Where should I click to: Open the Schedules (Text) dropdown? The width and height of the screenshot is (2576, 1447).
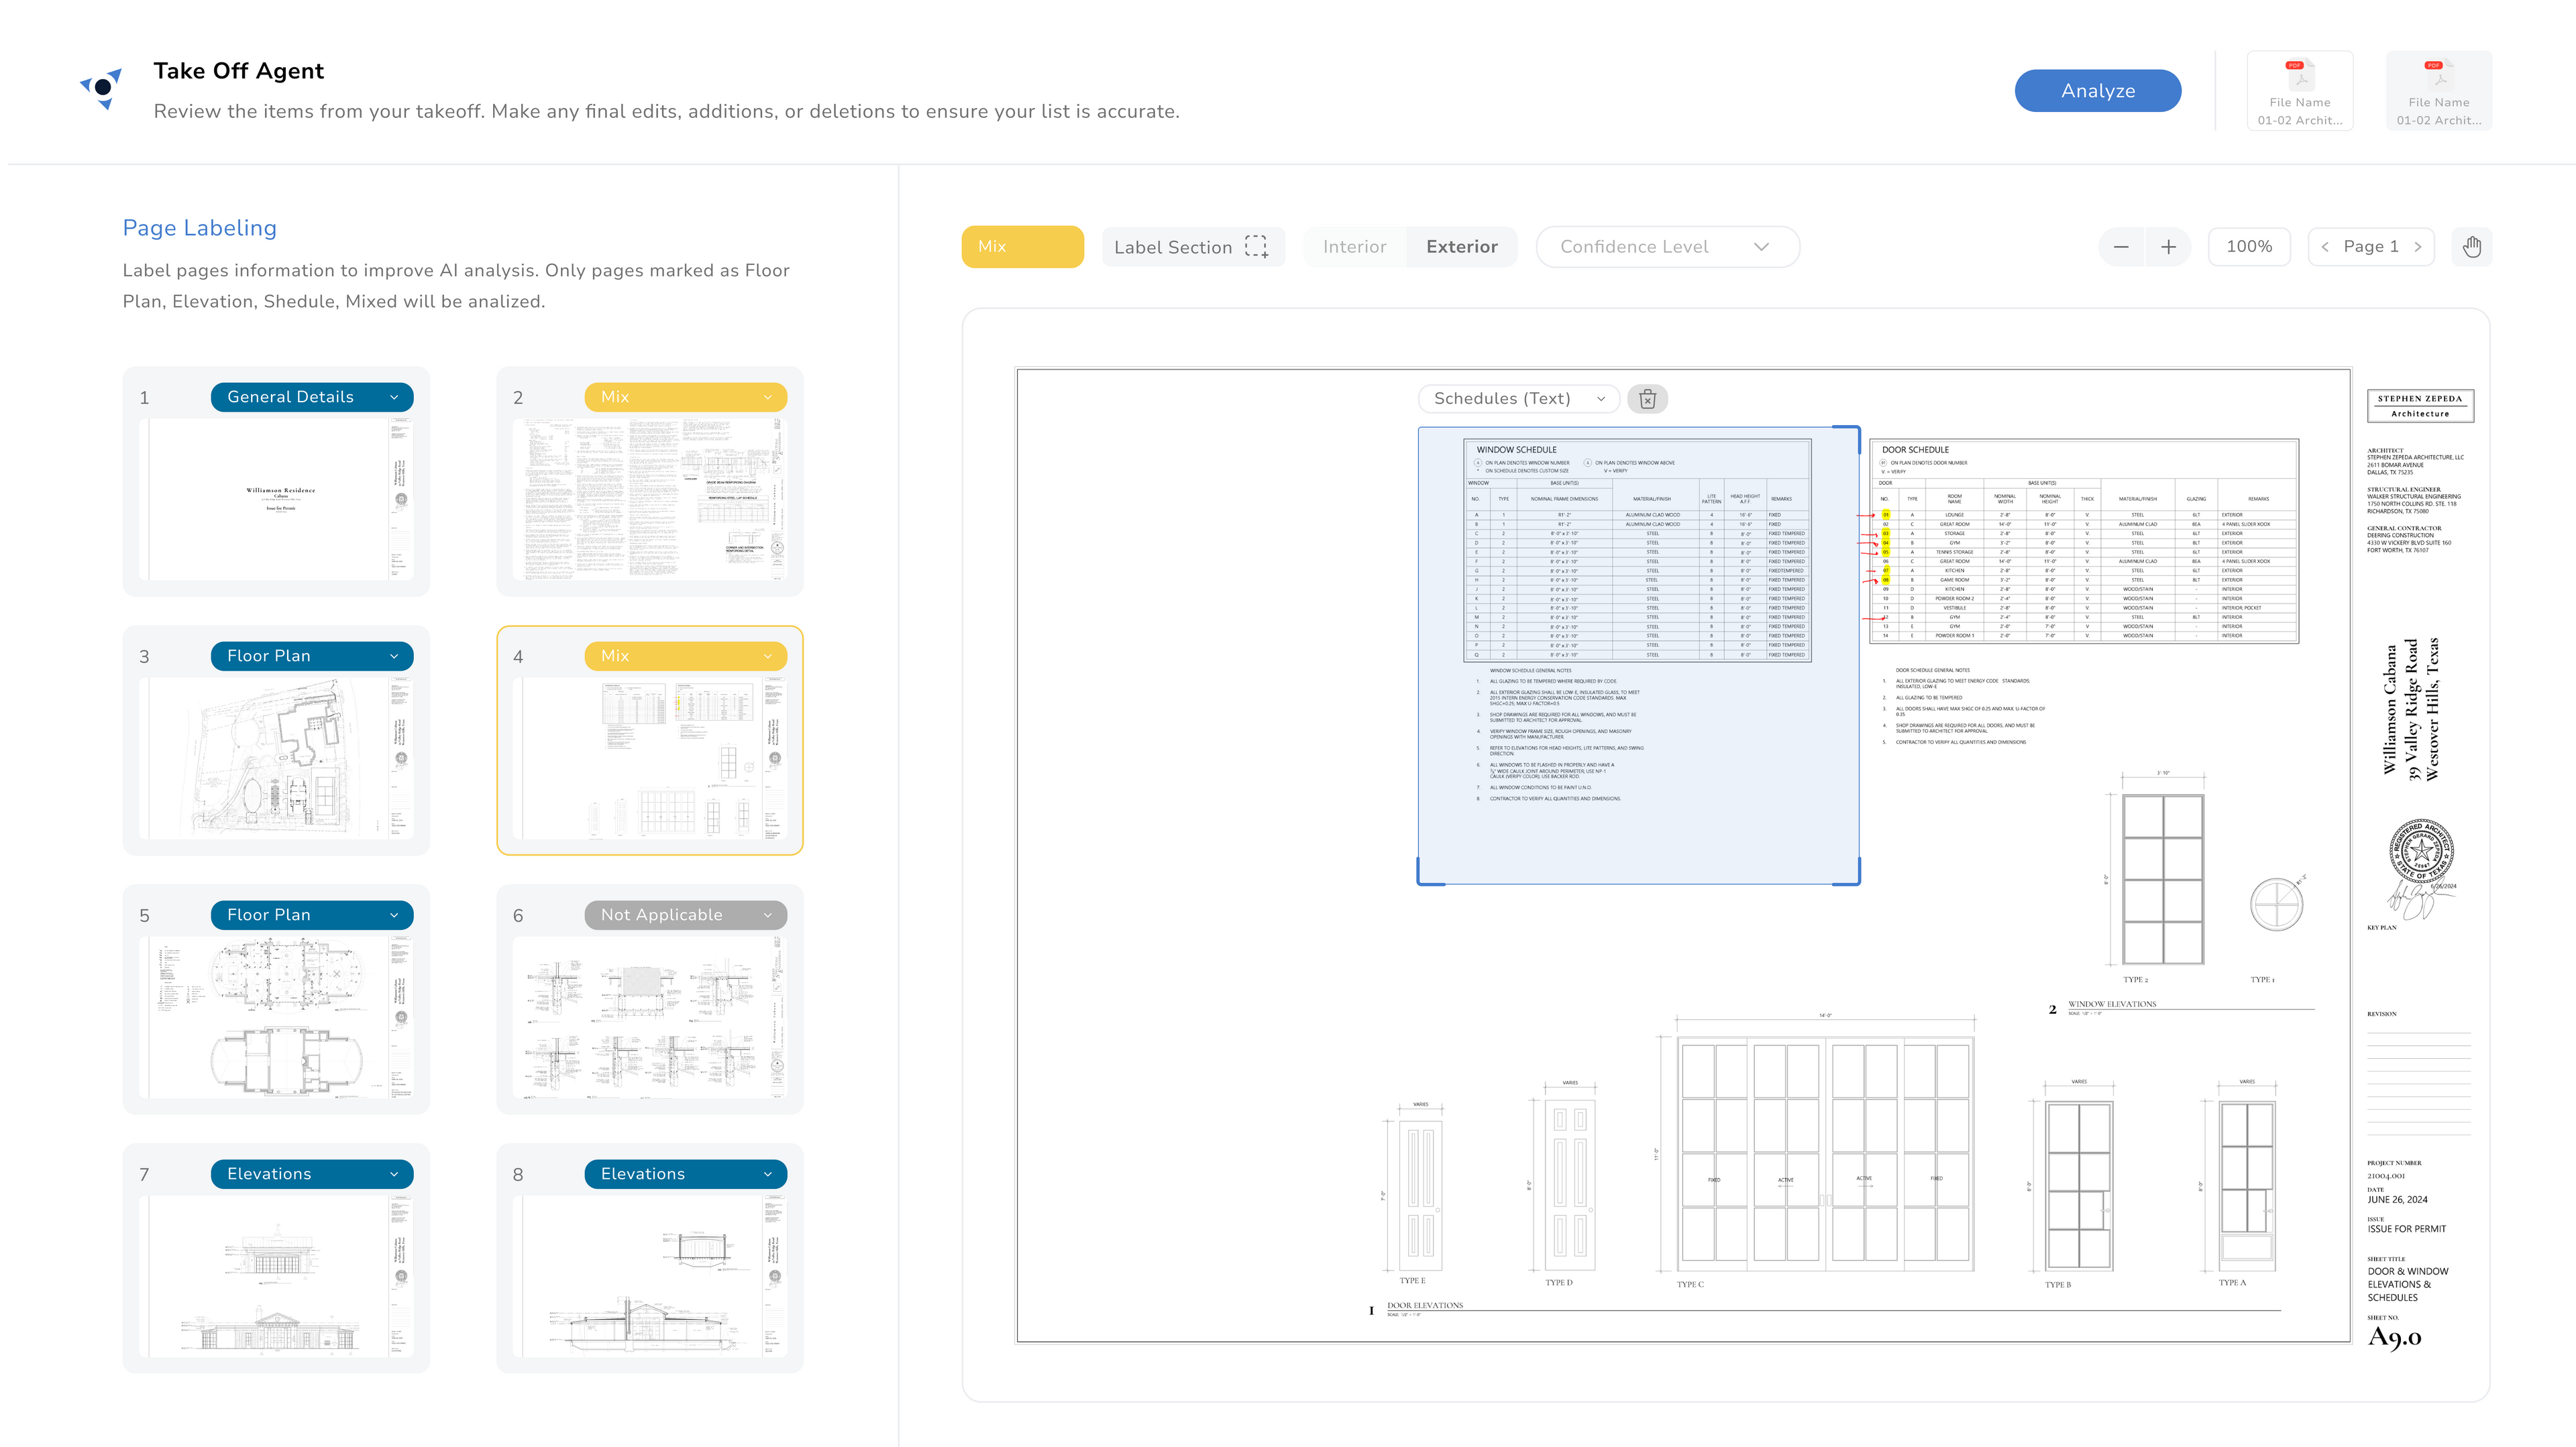click(1518, 399)
